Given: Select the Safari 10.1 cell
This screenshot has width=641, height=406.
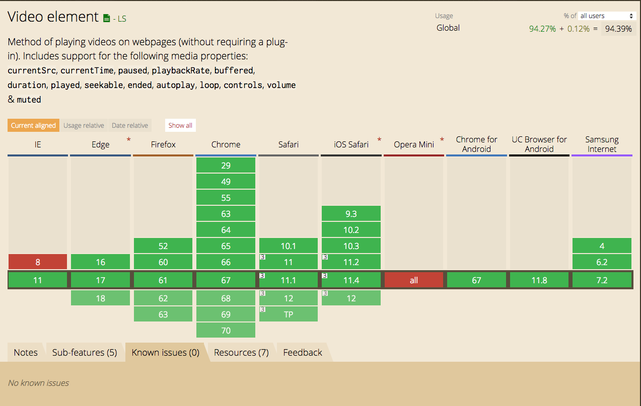Looking at the screenshot, I should 289,246.
